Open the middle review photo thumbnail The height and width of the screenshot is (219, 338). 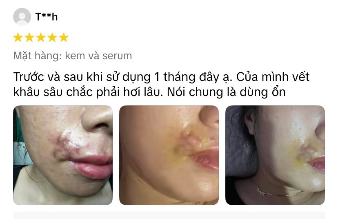[169, 155]
